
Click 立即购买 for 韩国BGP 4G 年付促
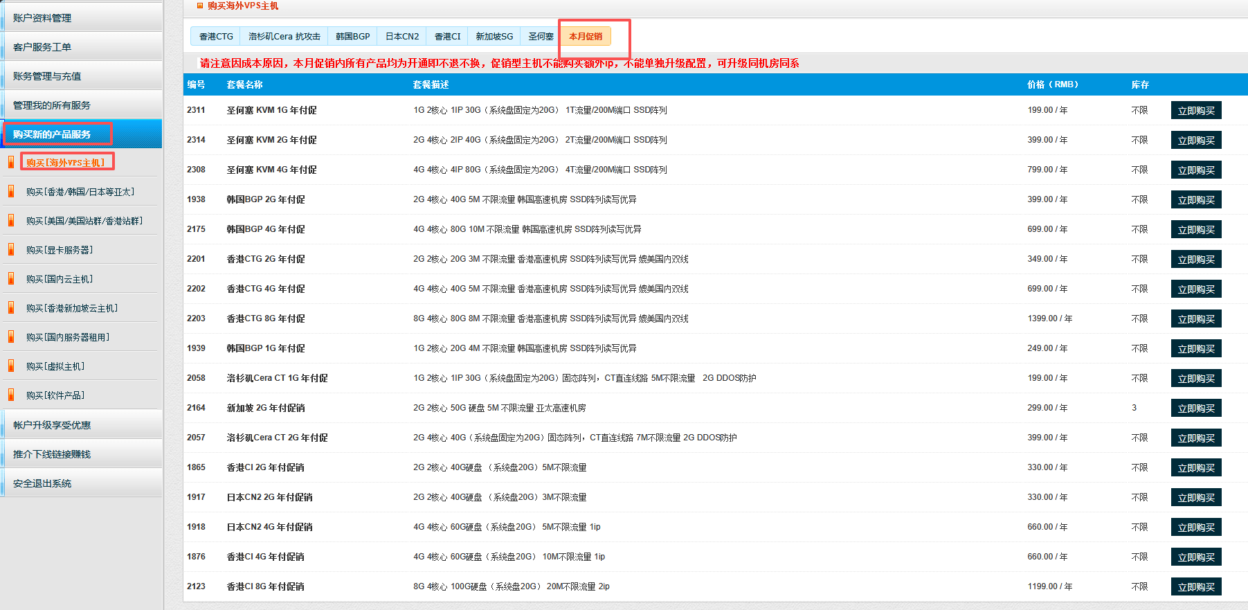[1196, 230]
